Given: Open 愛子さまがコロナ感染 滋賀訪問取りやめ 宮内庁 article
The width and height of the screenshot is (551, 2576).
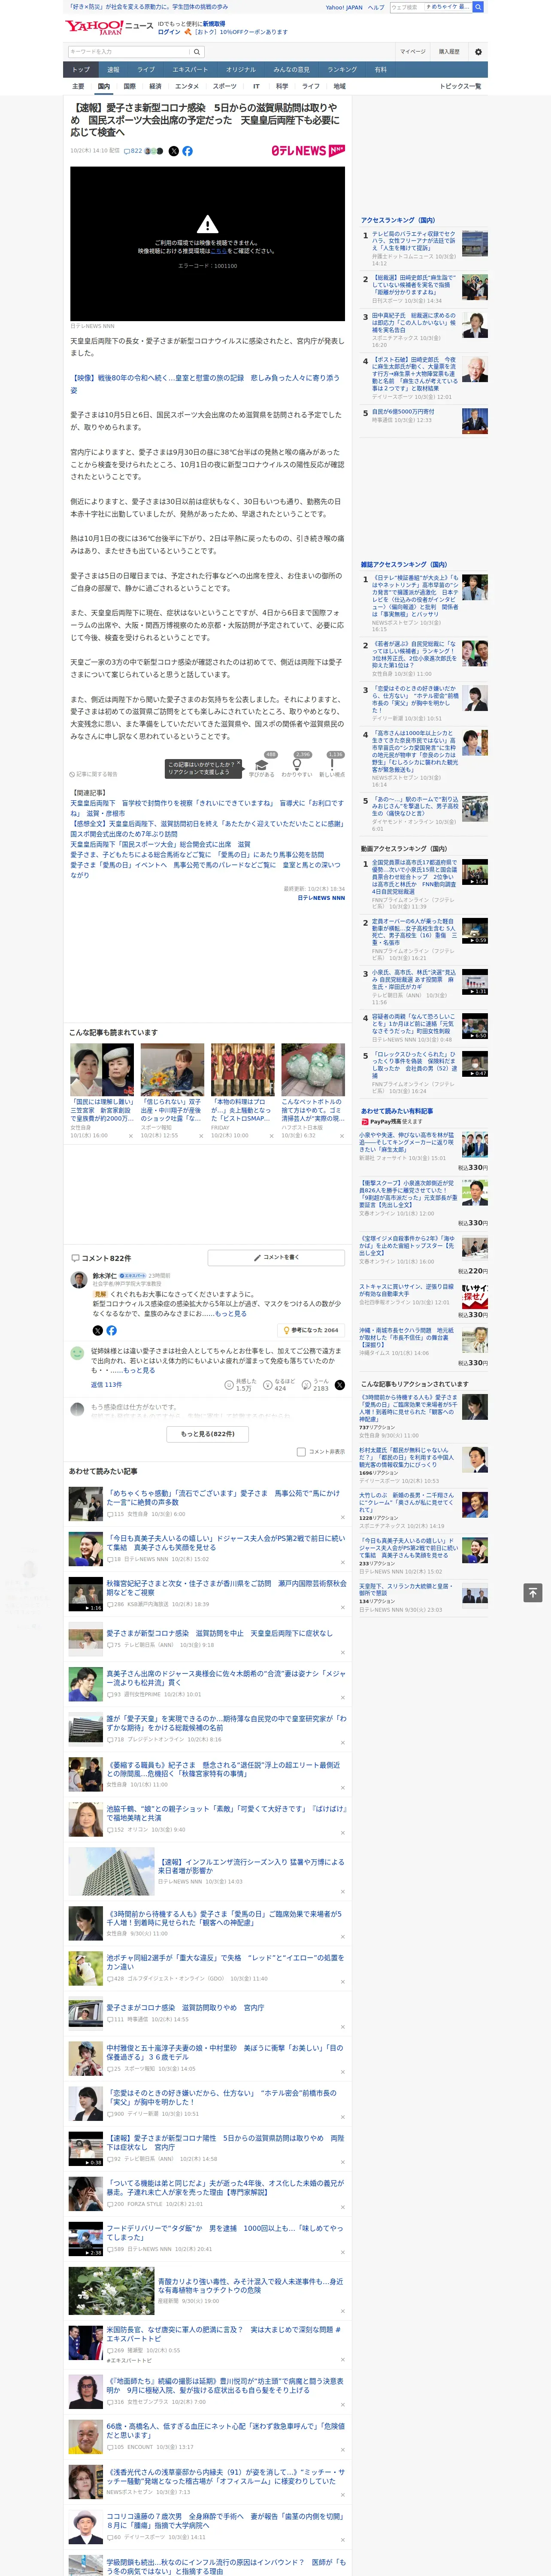Looking at the screenshot, I should coord(185,2007).
